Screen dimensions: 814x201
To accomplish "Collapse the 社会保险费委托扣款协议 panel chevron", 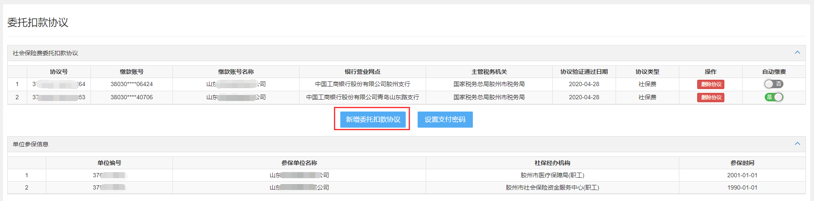I will (797, 53).
